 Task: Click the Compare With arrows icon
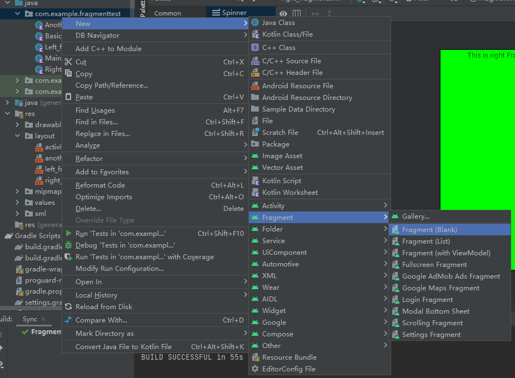click(68, 320)
